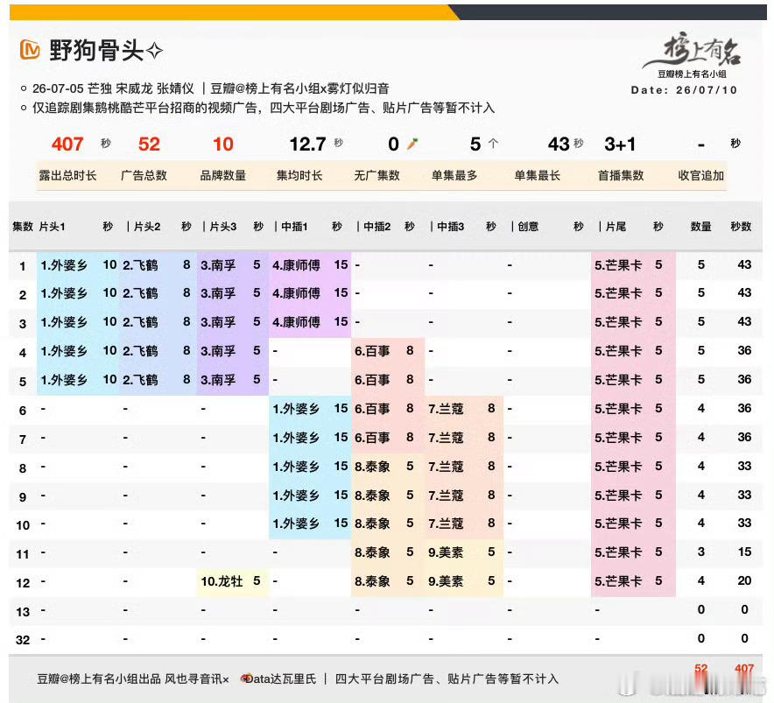Click episode number 32 in first column
Viewport: 774px width, 703px height.
(x=23, y=640)
